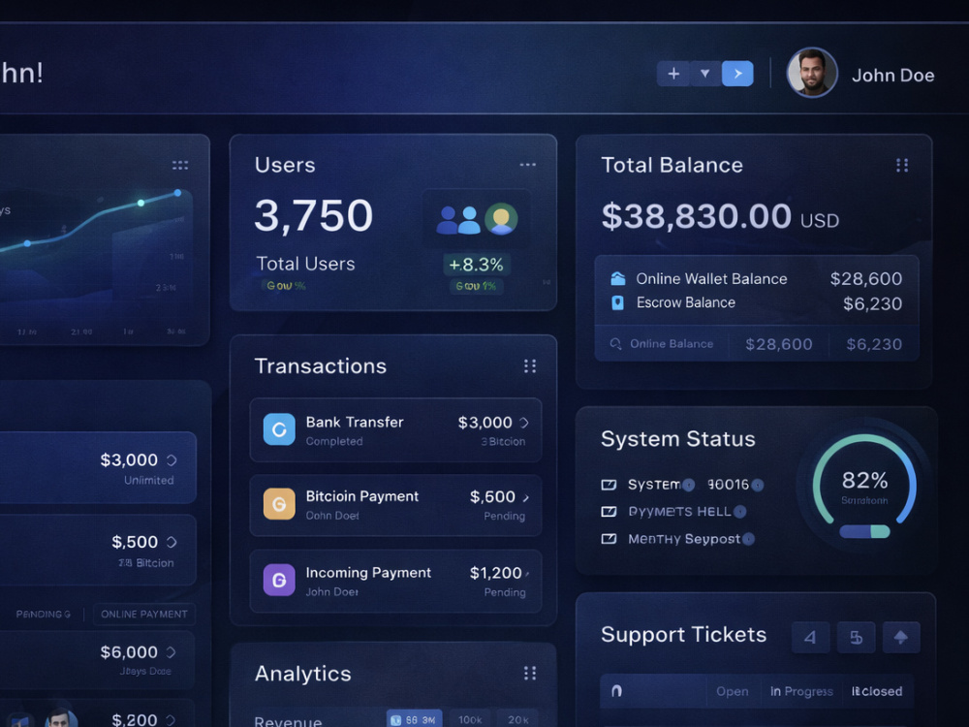Click the Escrow Balance icon
This screenshot has height=727, width=969.
point(617,302)
